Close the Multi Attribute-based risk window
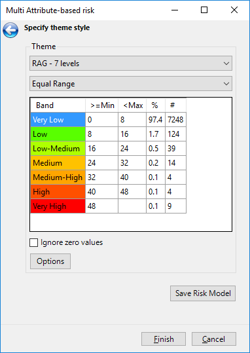This screenshot has height=353, width=250. pyautogui.click(x=234, y=10)
